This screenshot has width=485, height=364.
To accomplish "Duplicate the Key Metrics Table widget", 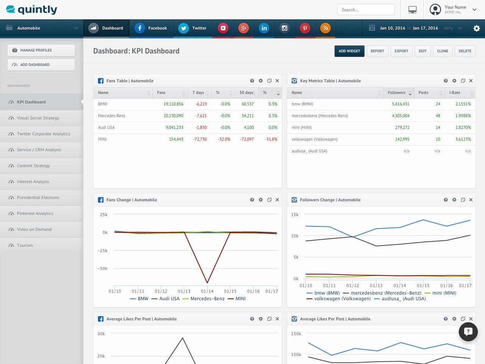I will pyautogui.click(x=463, y=81).
